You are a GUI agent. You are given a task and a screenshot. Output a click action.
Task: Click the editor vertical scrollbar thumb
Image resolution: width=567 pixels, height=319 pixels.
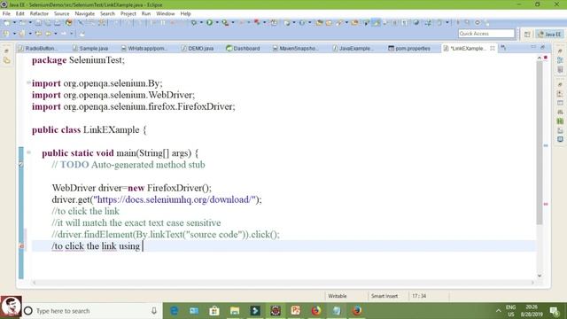click(540, 143)
